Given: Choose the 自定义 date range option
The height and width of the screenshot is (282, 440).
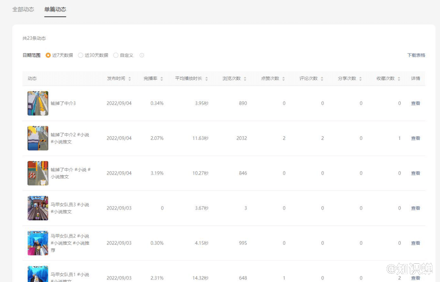Looking at the screenshot, I should [x=116, y=55].
